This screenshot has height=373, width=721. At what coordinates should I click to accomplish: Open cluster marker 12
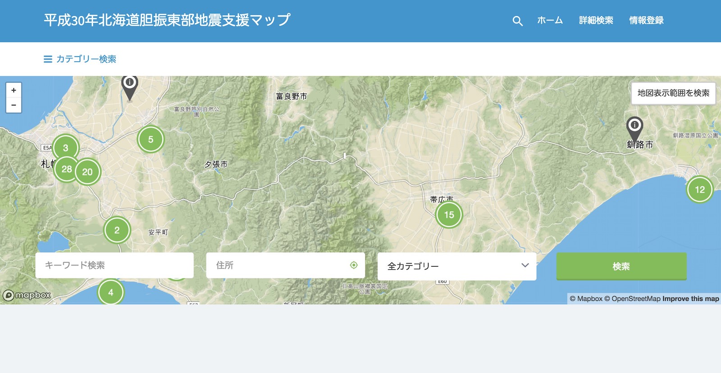point(700,189)
